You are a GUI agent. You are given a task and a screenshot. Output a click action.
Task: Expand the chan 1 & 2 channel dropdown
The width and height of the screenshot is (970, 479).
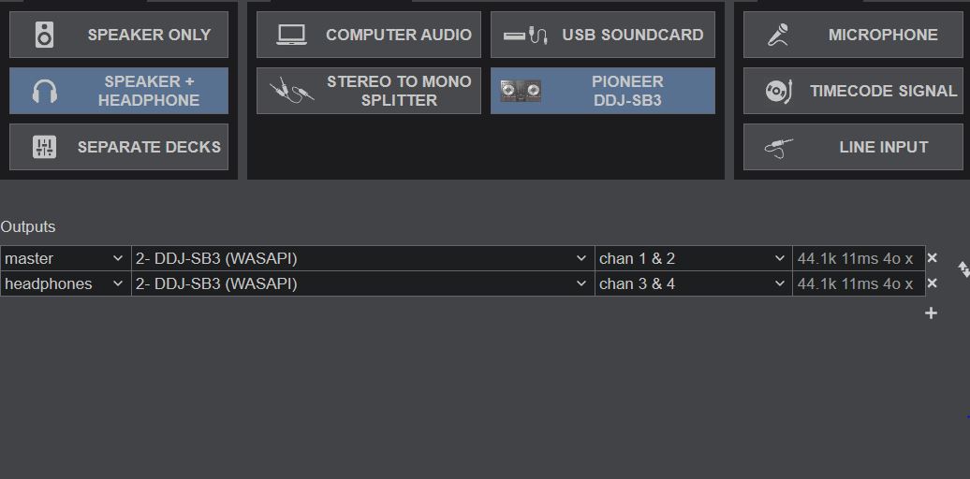pyautogui.click(x=694, y=258)
